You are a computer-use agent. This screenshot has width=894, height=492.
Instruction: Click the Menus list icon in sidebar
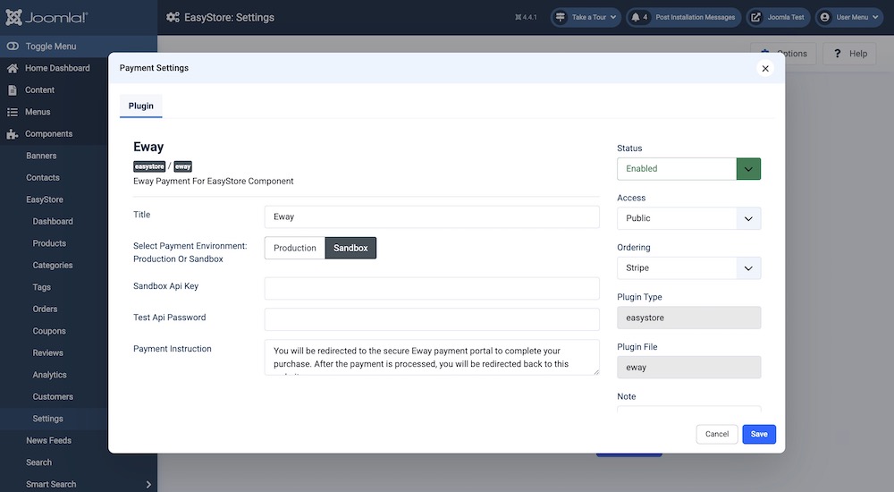[13, 112]
